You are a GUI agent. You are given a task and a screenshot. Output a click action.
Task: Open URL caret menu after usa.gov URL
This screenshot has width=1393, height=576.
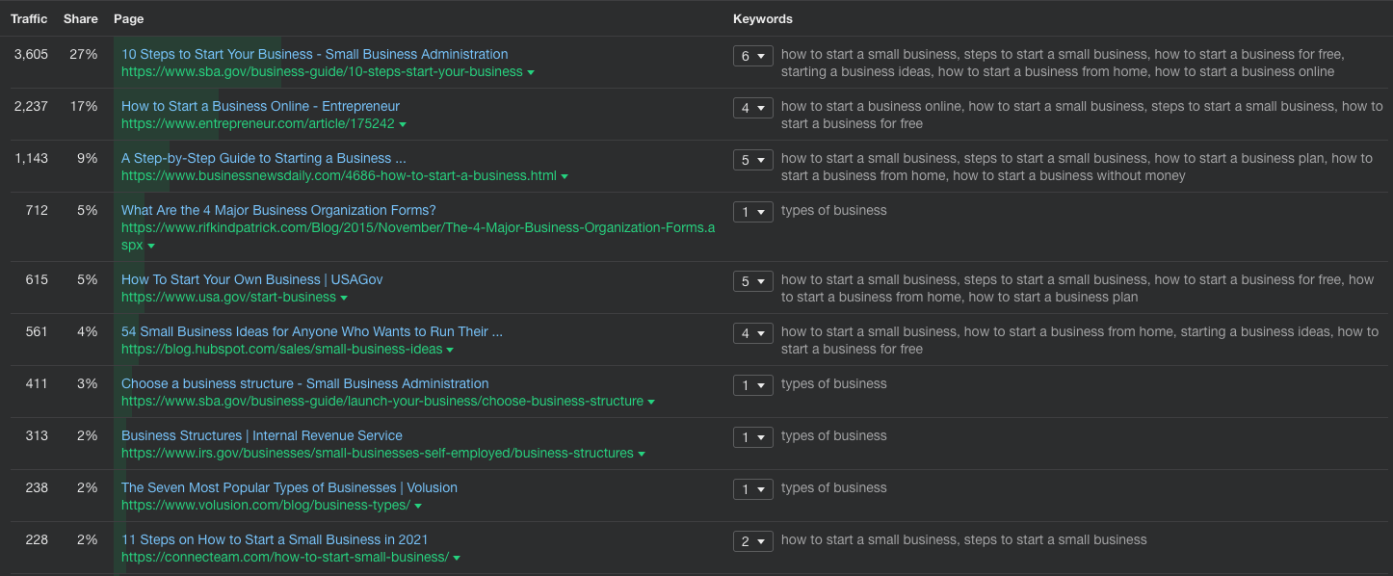pos(344,298)
